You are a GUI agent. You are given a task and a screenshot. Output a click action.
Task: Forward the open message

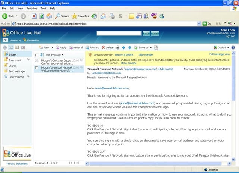coord(92,48)
